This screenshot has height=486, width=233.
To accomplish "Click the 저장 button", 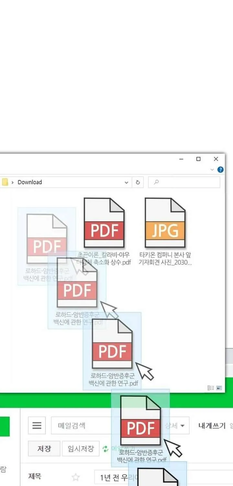I will [44, 448].
